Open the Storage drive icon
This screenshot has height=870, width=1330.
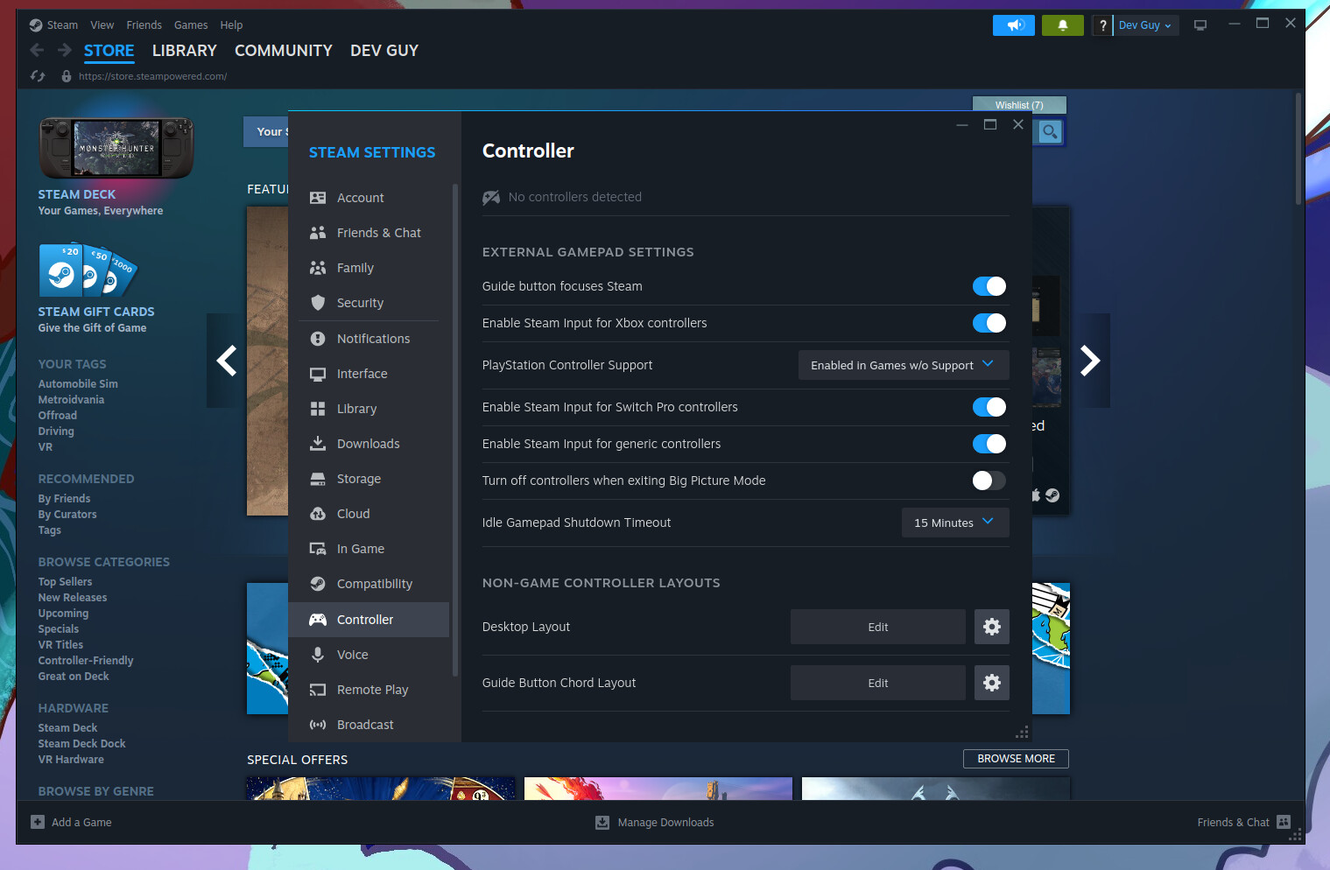318,479
